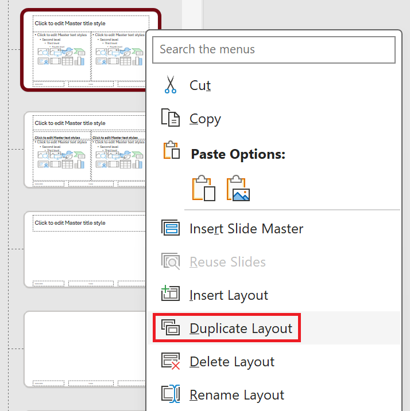Screen dimensions: 410x411
Task: Pick the Delete Layout text label
Action: coord(232,362)
